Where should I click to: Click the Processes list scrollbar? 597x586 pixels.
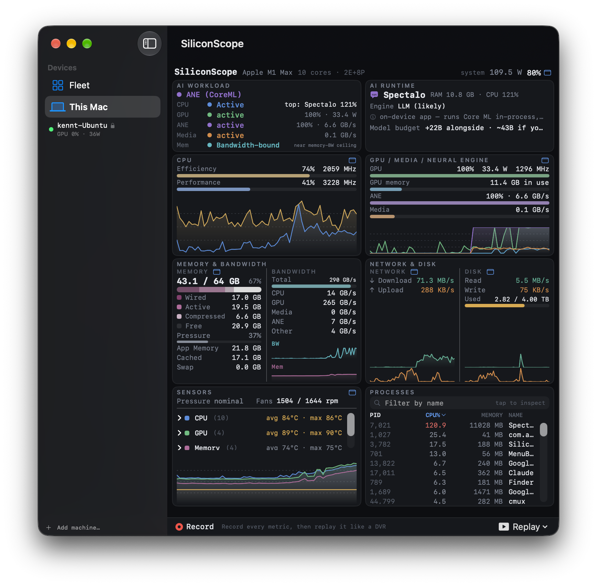point(544,429)
